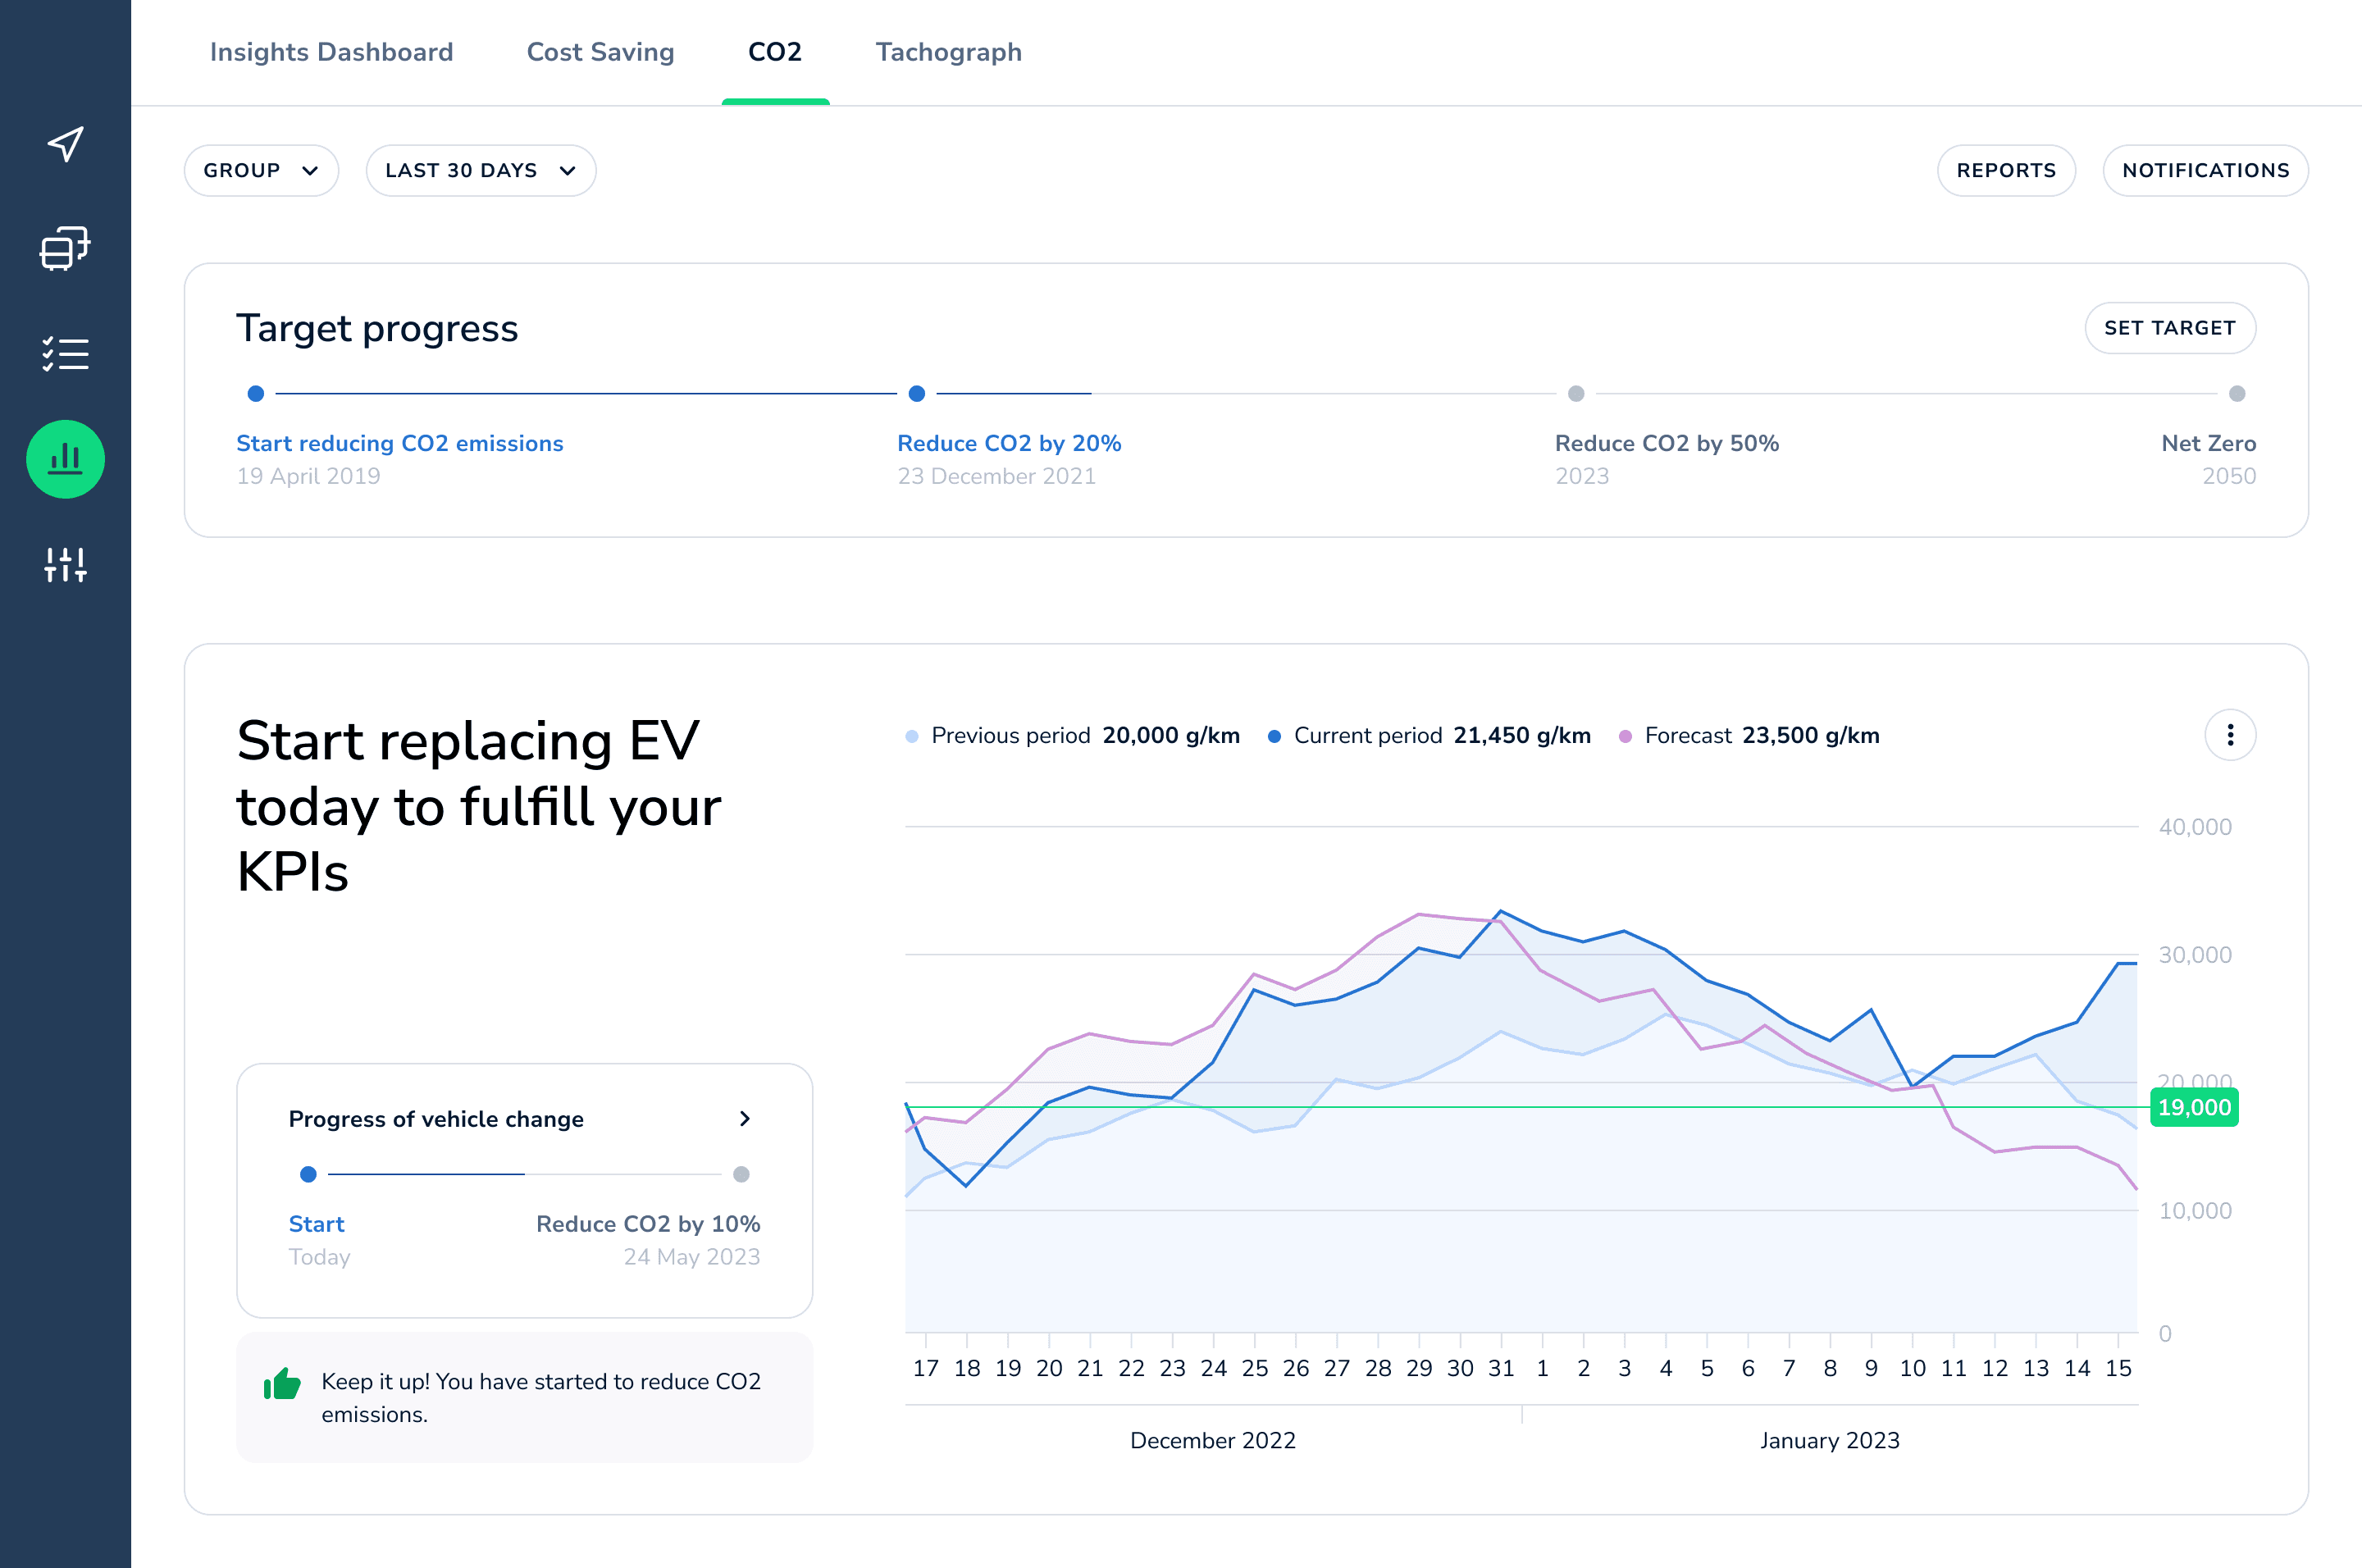Open the REPORTS button

2005,171
